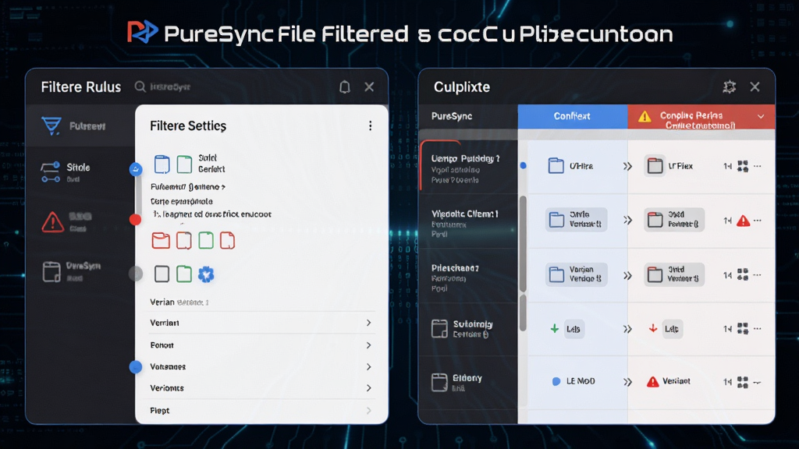Select the Uempo Putdday sidebar entry
799x449 pixels.
pyautogui.click(x=468, y=166)
